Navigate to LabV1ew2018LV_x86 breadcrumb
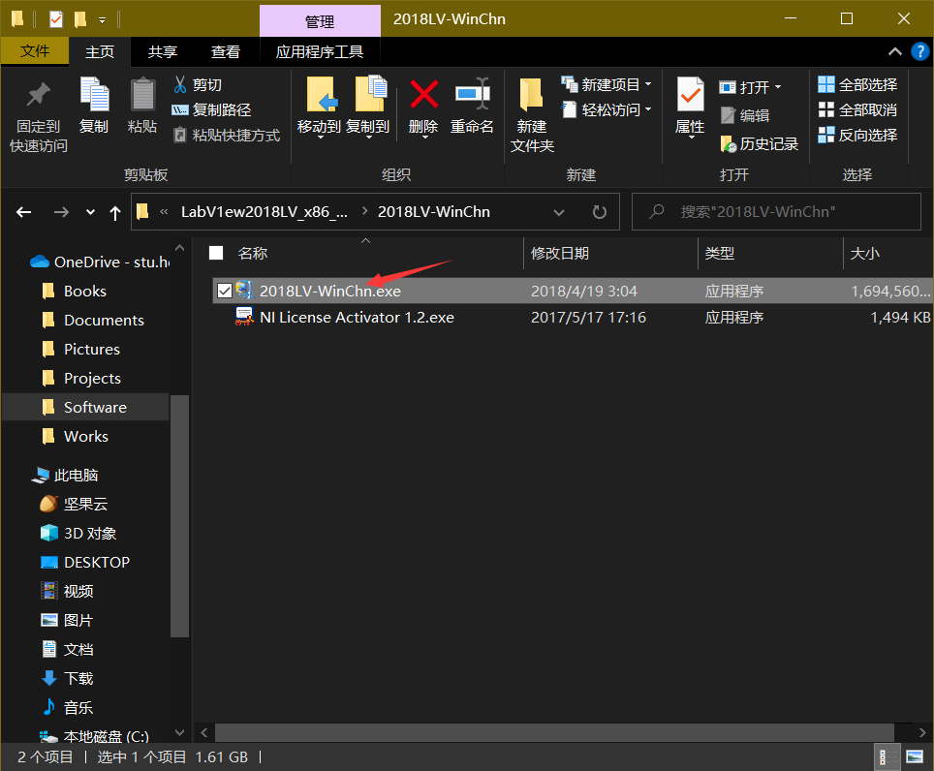Image resolution: width=934 pixels, height=771 pixels. coord(264,212)
